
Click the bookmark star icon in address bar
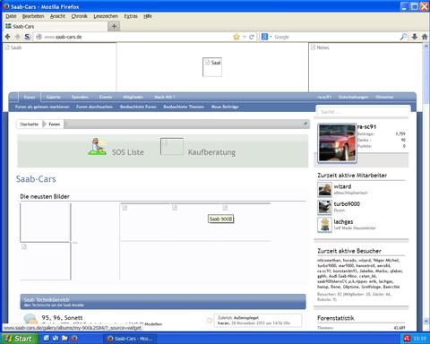point(236,37)
